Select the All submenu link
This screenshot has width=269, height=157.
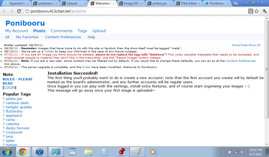point(7,37)
